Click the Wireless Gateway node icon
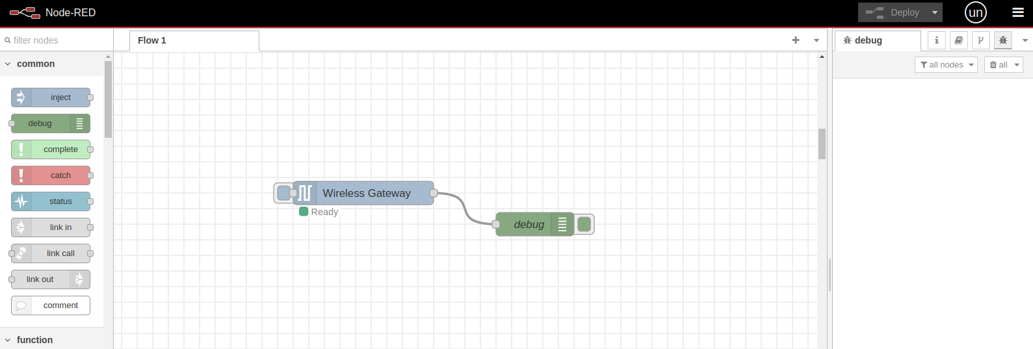This screenshot has width=1033, height=349. pos(305,193)
